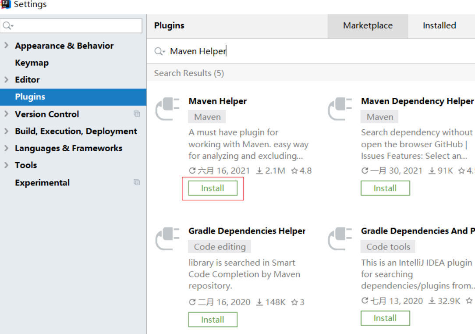This screenshot has width=475, height=334.
Task: Click the Maven tag under Maven Helper
Action: coord(207,117)
